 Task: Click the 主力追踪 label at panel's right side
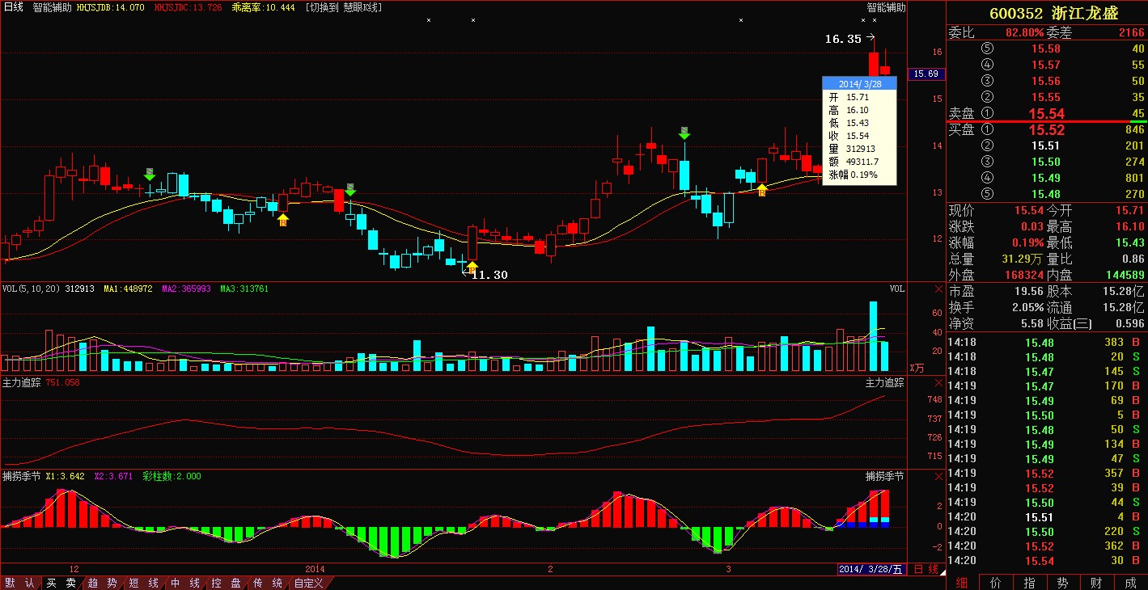click(x=885, y=382)
